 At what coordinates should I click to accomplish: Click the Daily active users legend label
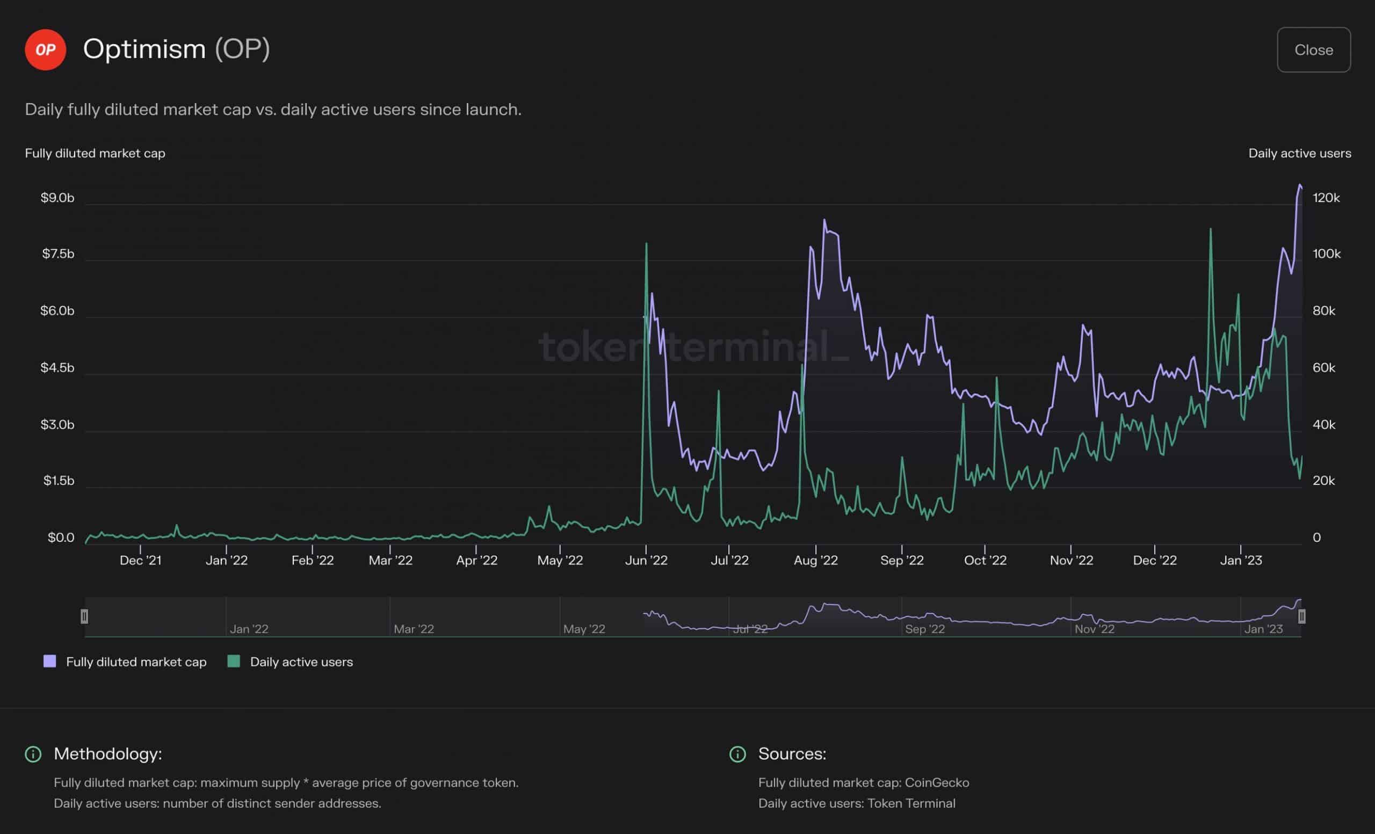click(301, 662)
